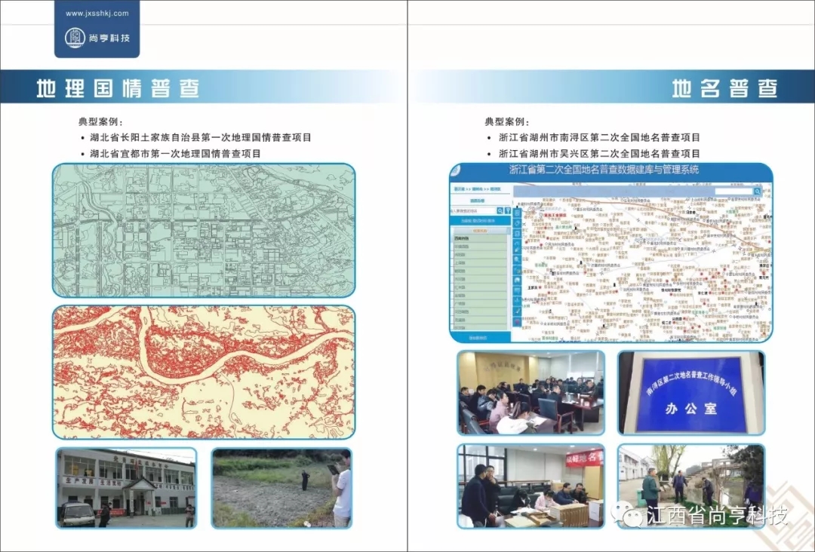Click the magnifier icon in map's top-right search bar
The width and height of the screenshot is (815, 552).
tap(758, 192)
